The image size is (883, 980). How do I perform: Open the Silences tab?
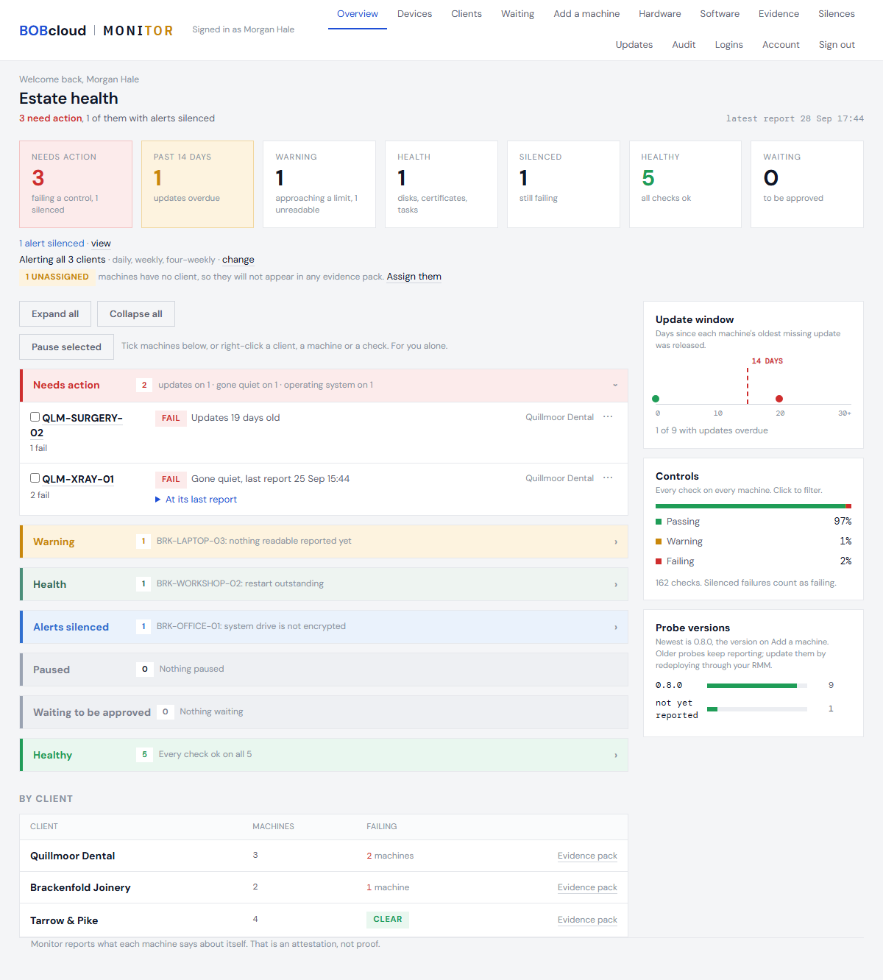coord(837,14)
